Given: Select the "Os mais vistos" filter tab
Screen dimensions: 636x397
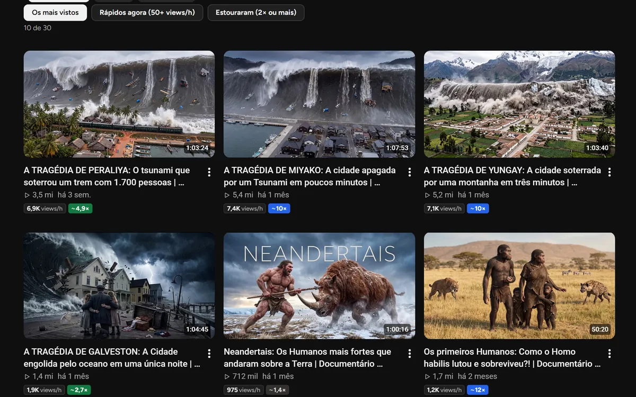Looking at the screenshot, I should [55, 12].
